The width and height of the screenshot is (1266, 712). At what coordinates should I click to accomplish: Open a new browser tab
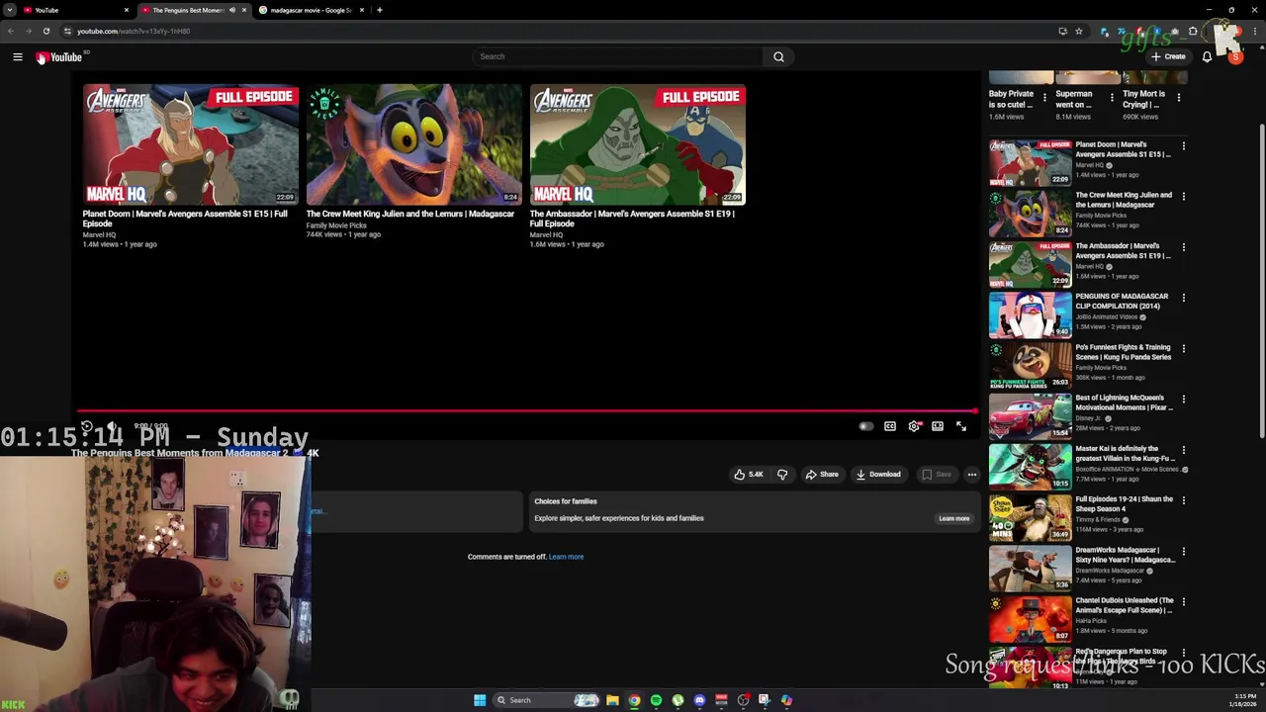point(380,10)
